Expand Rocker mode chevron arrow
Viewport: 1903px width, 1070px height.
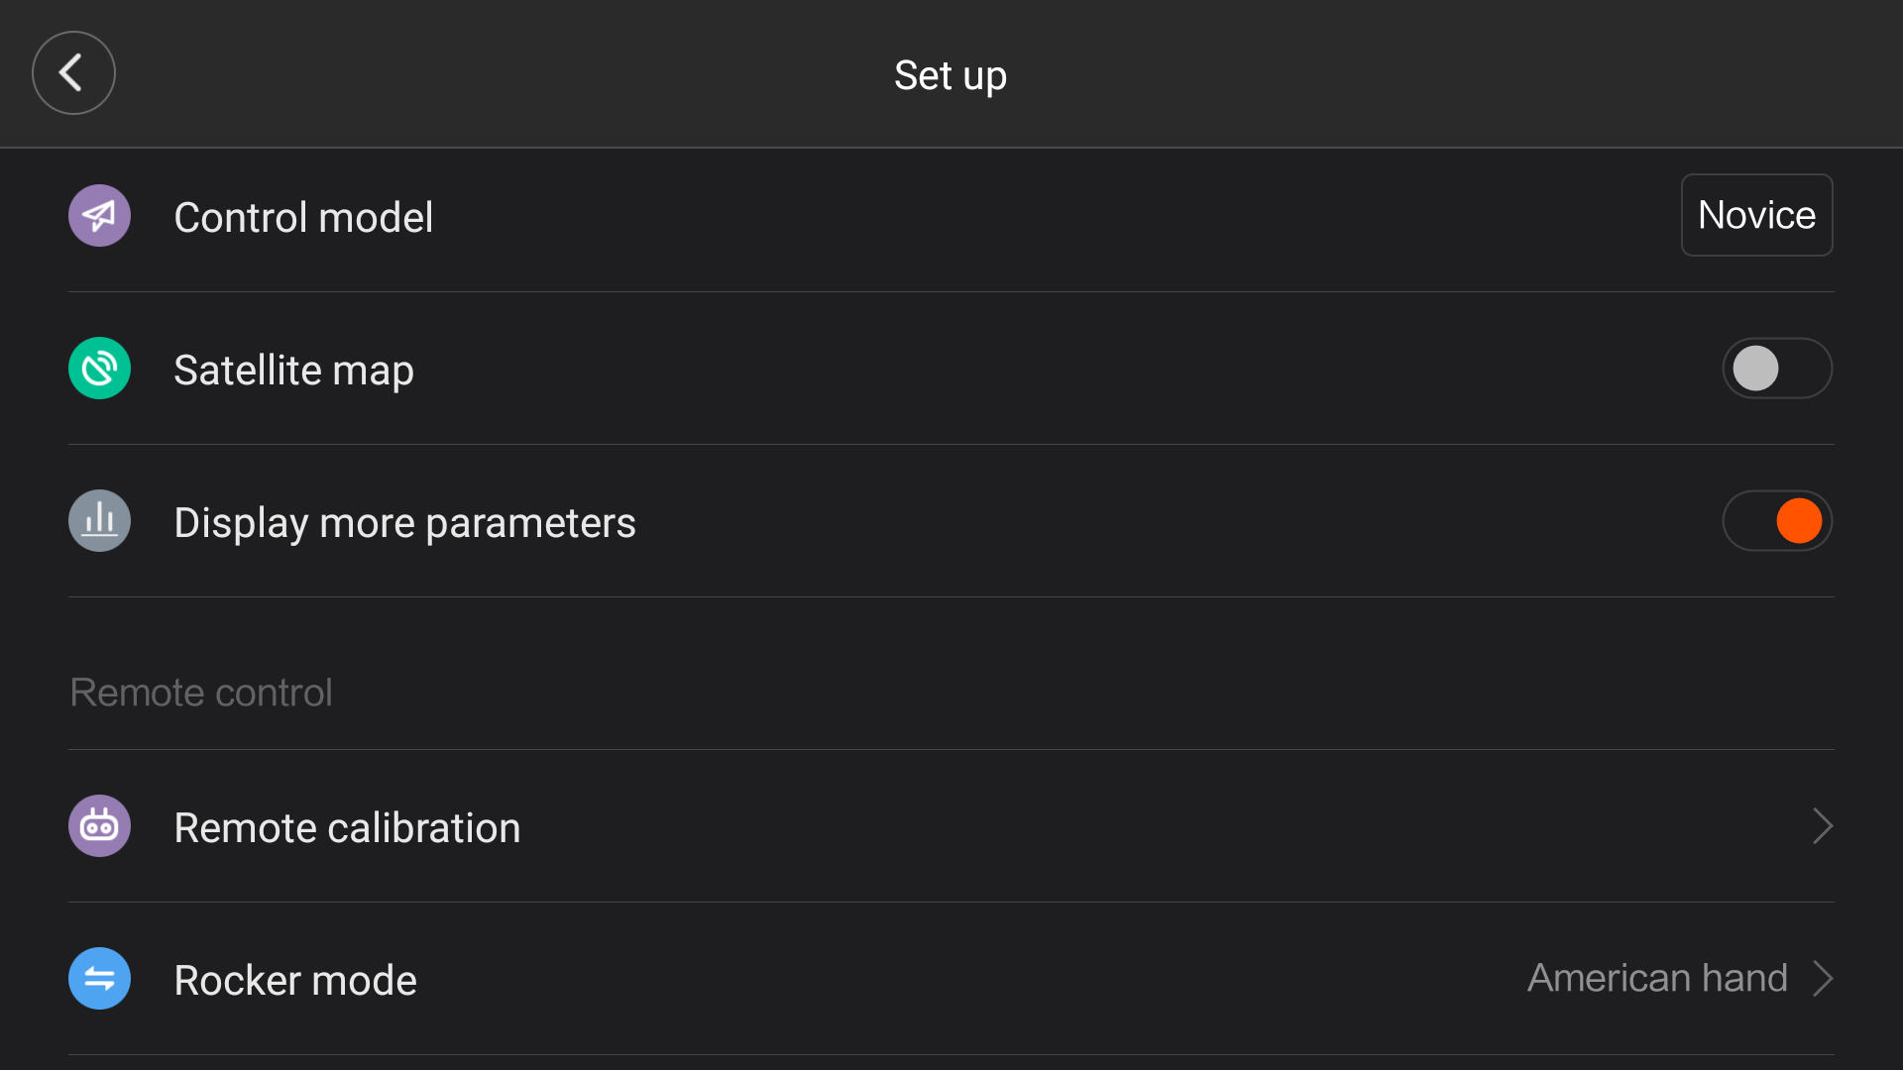click(x=1822, y=979)
